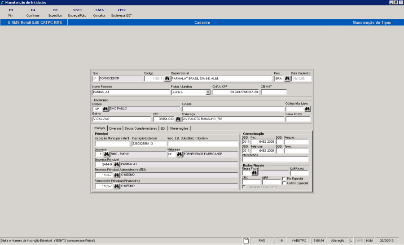Click the F4 Confirmar toolbar command
404x245 pixels.
(x=33, y=13)
